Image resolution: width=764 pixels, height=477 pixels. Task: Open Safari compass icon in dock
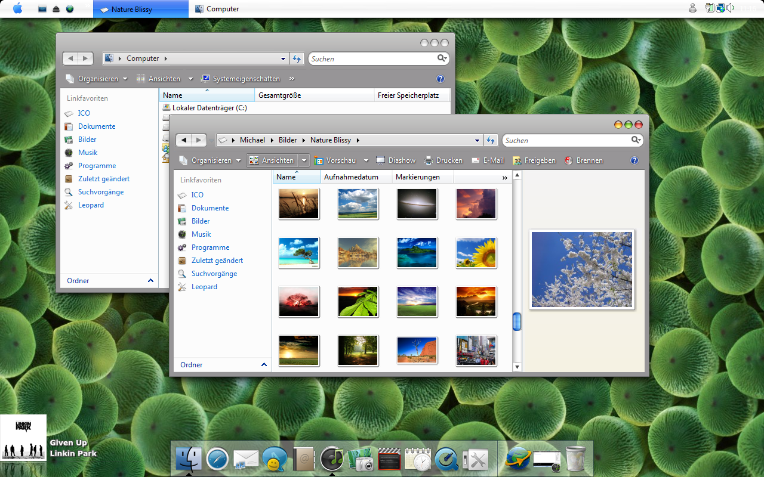tap(217, 460)
